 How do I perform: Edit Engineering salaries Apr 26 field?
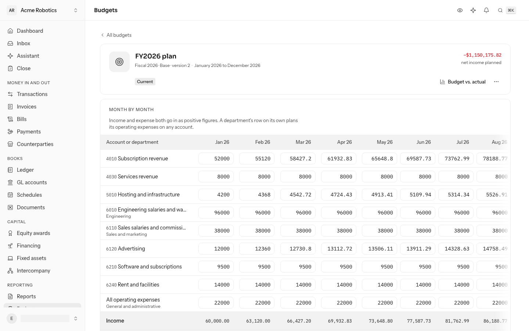tap(339, 213)
